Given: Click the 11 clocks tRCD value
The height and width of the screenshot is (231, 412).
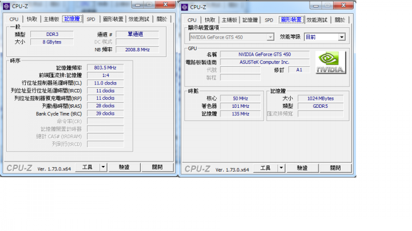Looking at the screenshot, I should [105, 91].
